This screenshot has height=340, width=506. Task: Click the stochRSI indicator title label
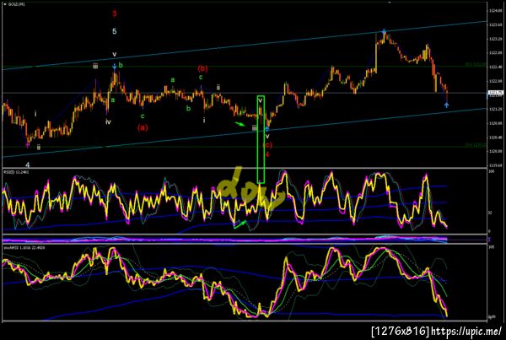[x=24, y=248]
